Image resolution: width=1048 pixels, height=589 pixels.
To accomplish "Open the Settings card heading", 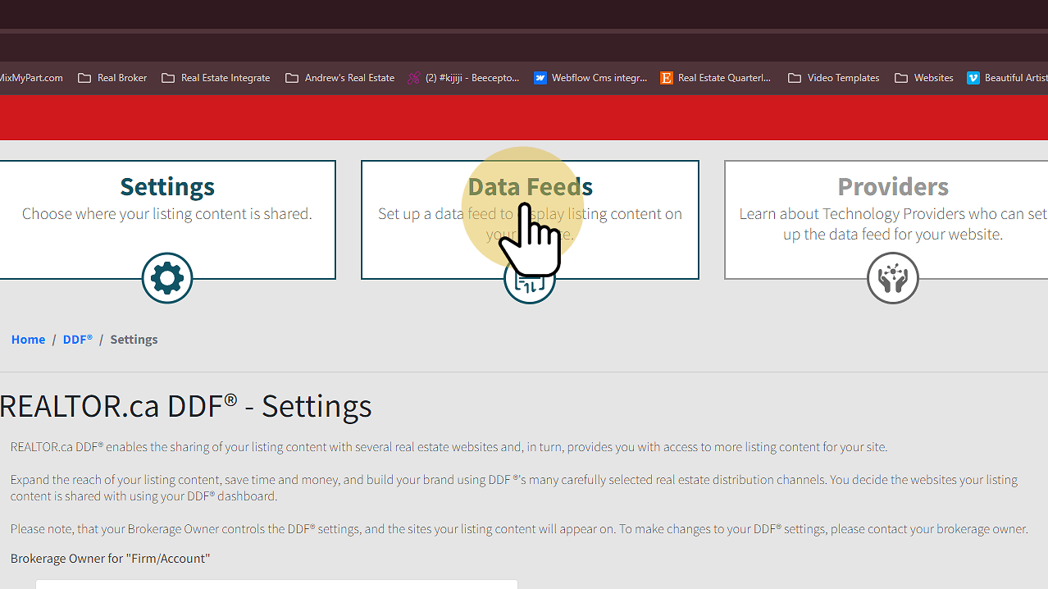I will [x=167, y=186].
